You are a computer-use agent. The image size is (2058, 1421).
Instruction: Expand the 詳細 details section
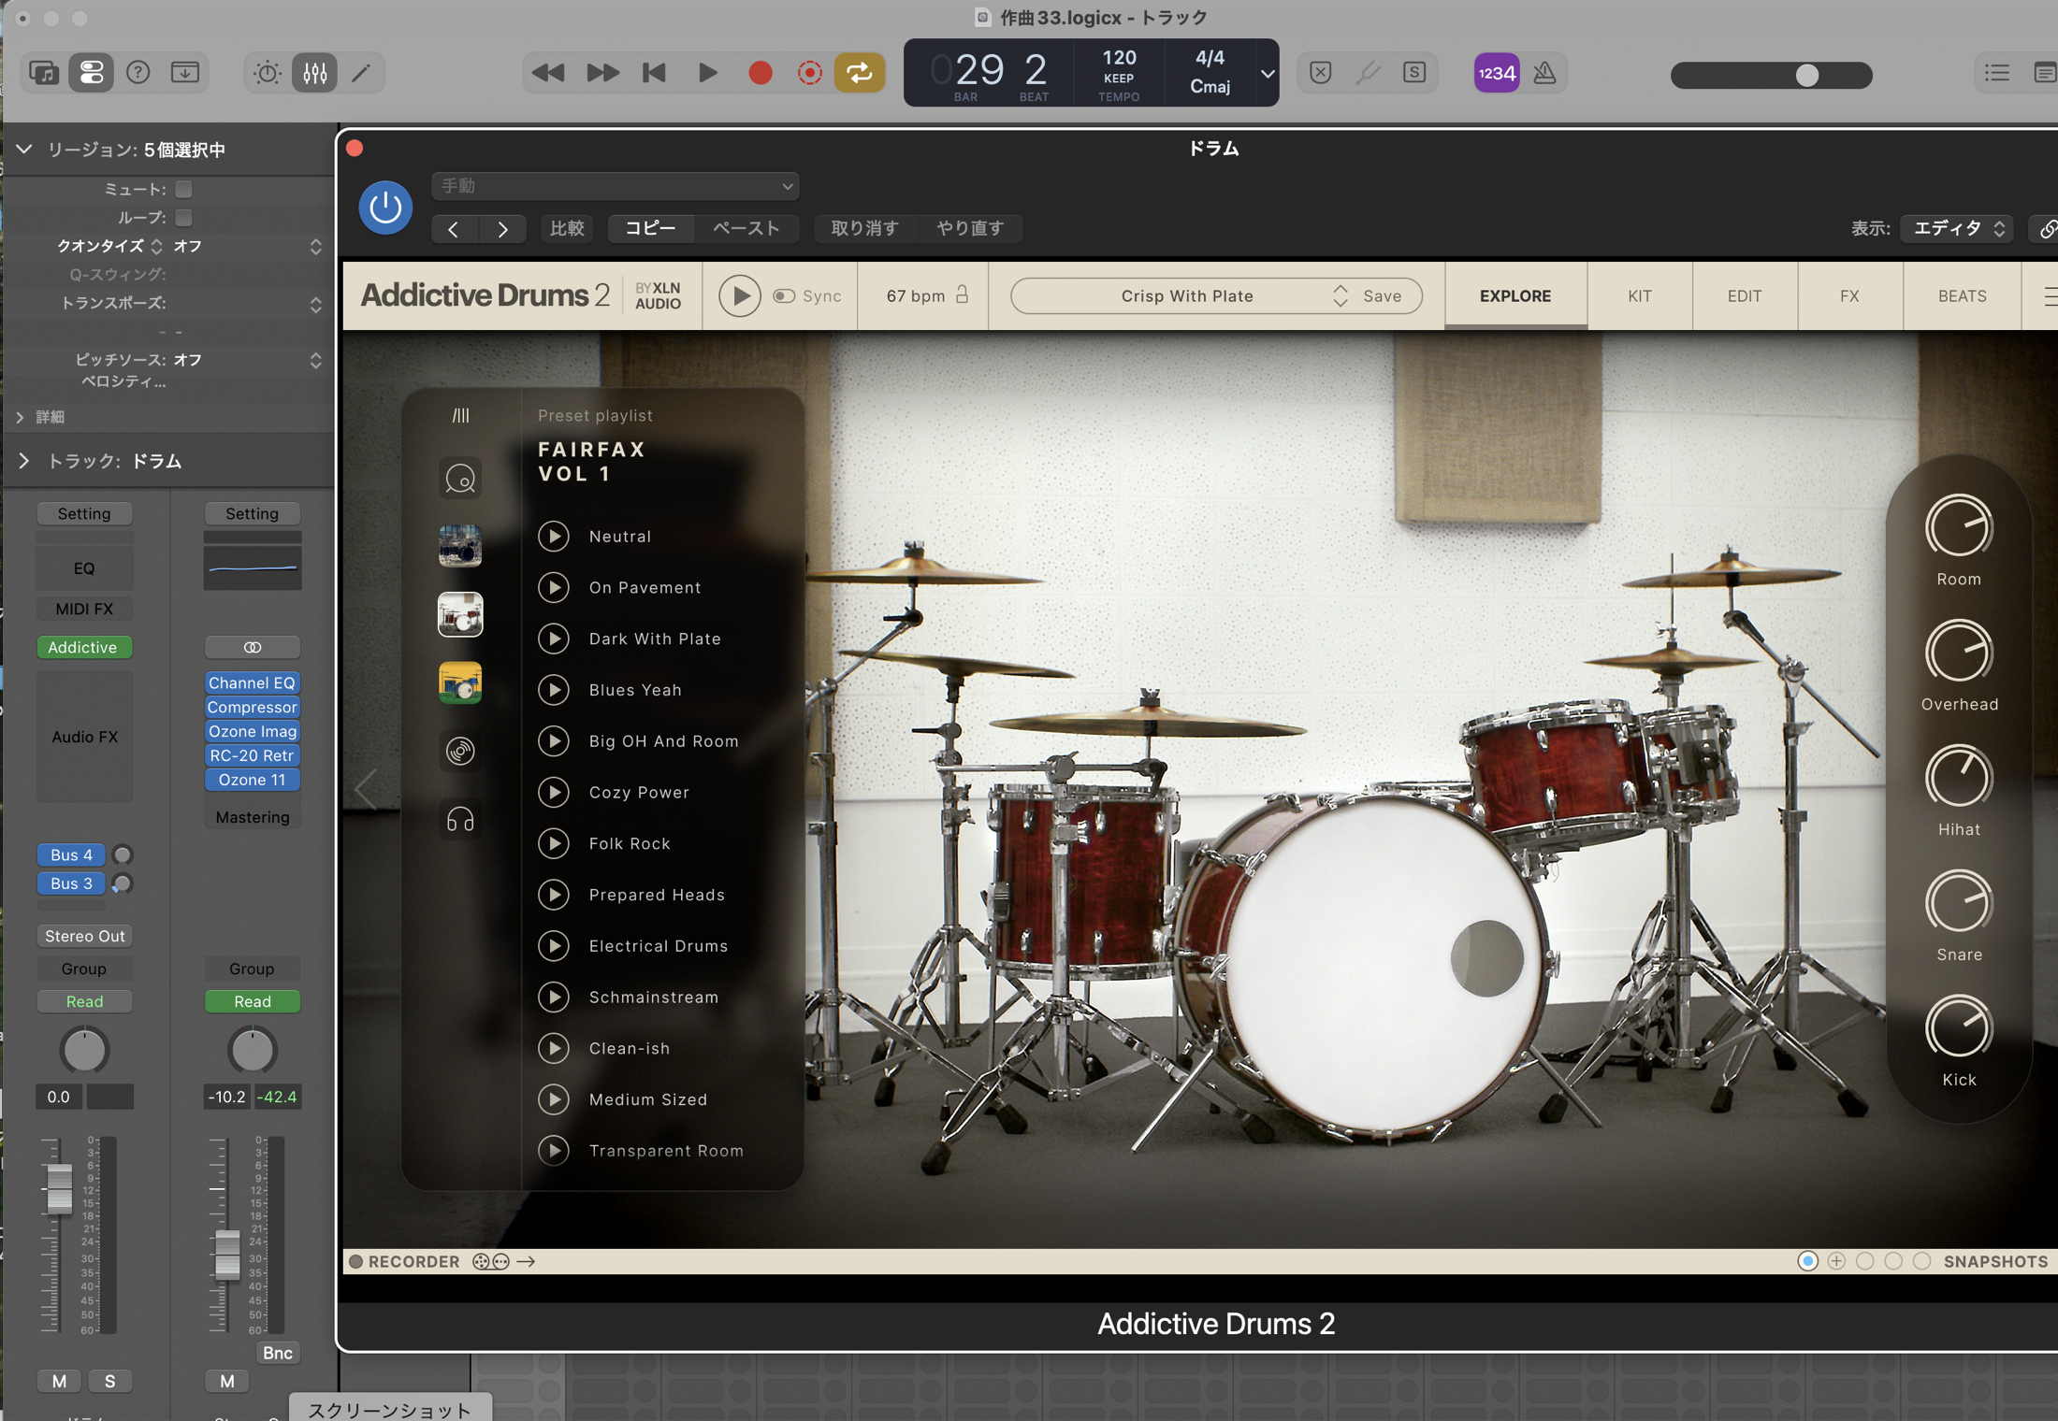tap(20, 417)
